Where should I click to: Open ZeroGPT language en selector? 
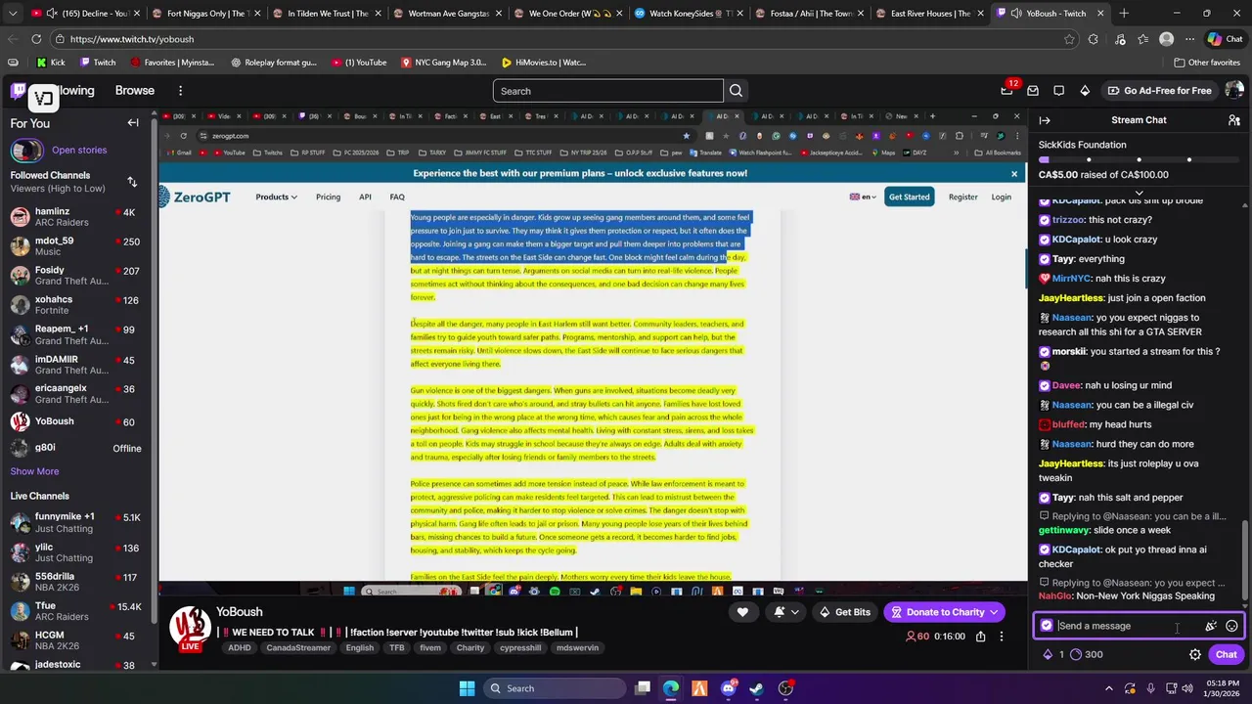861,197
